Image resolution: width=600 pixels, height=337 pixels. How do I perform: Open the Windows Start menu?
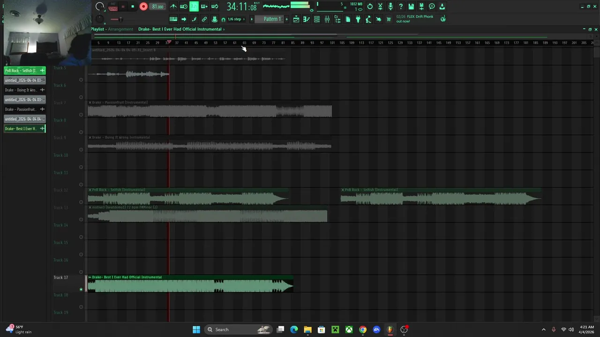196,330
